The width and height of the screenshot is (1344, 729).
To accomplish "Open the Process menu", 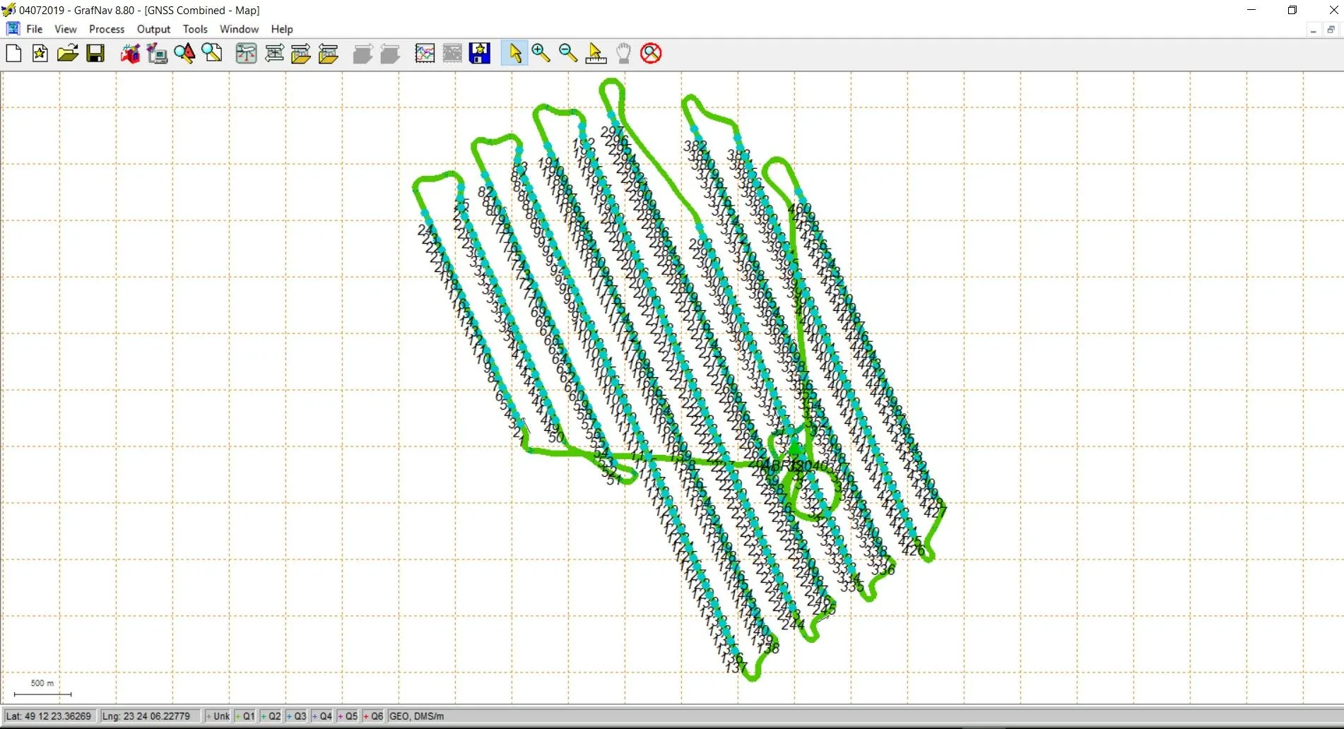I will (x=107, y=29).
